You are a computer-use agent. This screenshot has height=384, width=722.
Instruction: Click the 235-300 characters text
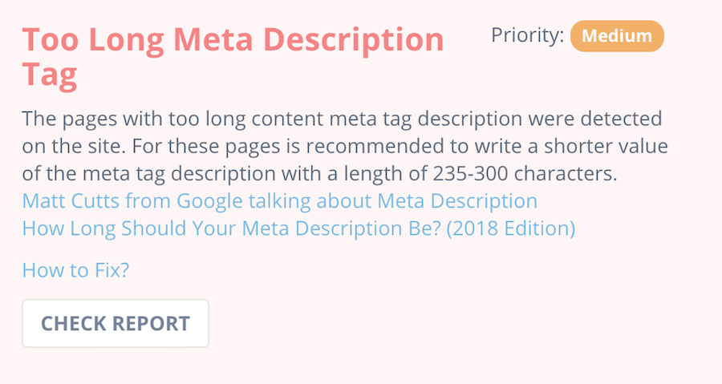pyautogui.click(x=525, y=174)
